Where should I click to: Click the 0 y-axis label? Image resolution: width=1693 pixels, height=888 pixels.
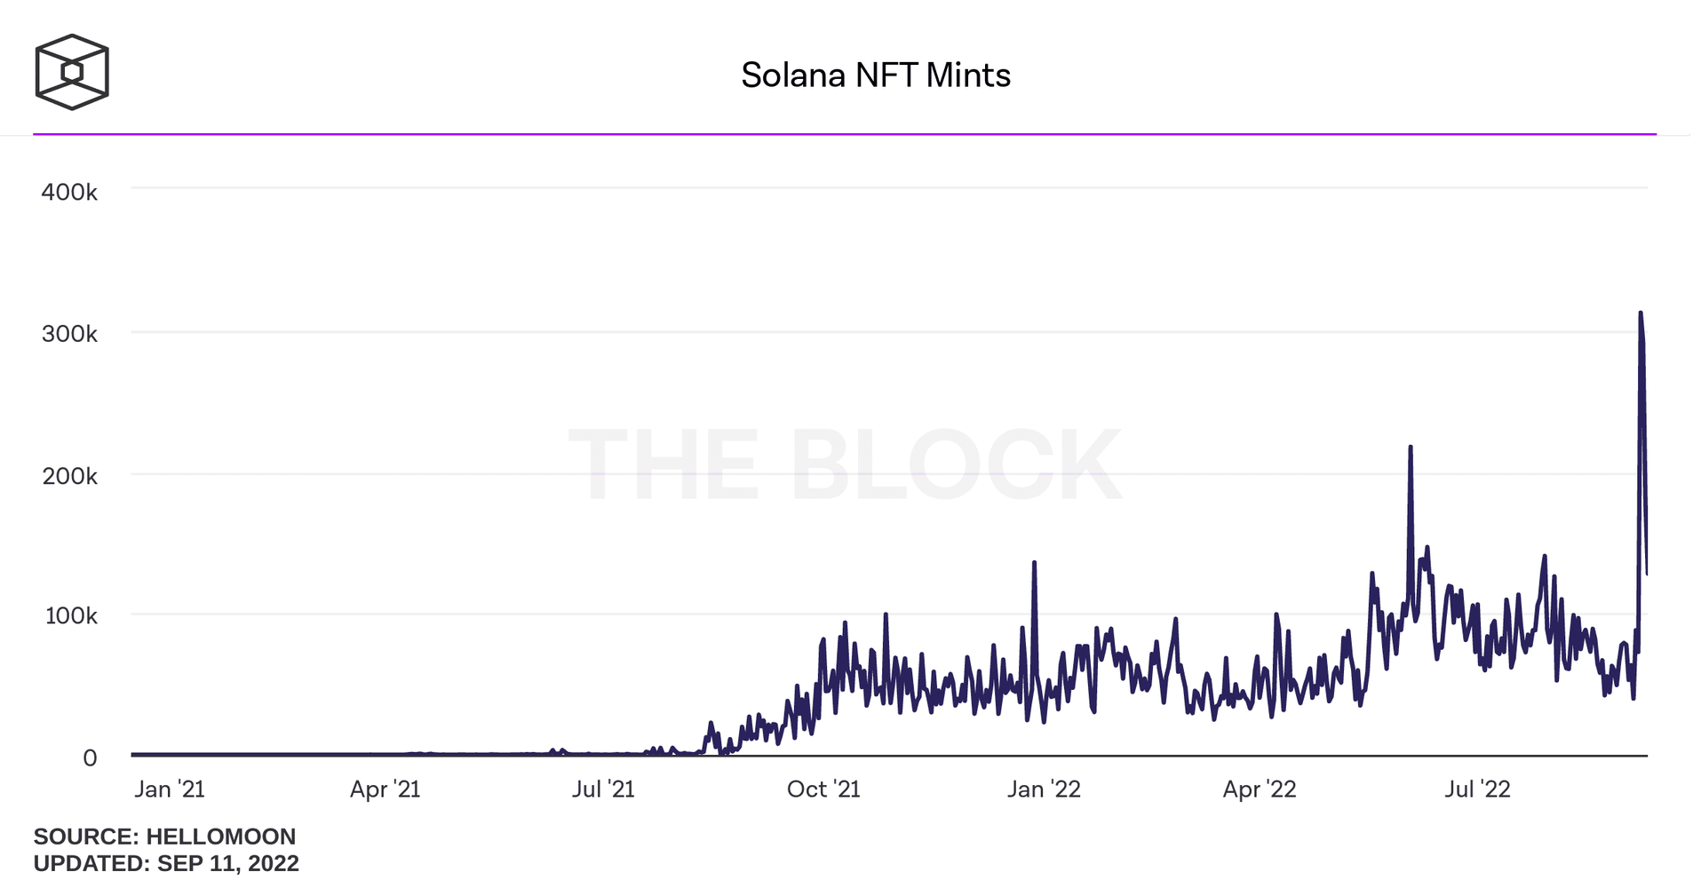pos(90,757)
